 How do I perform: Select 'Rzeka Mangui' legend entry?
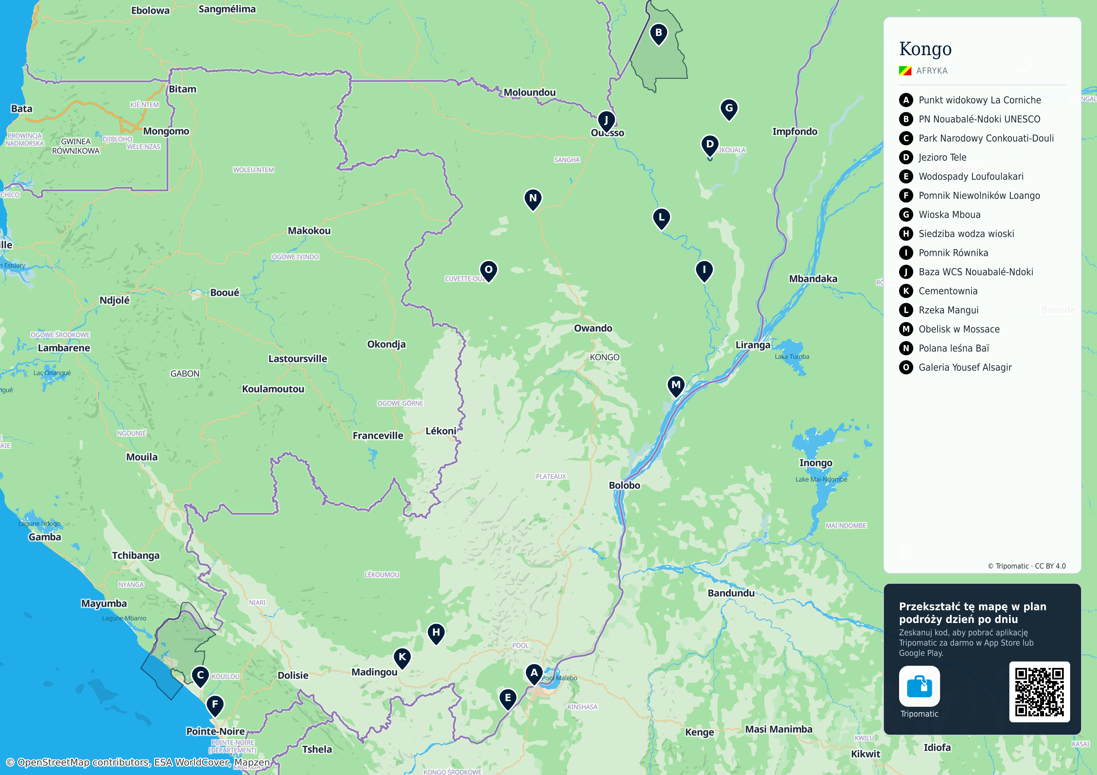pyautogui.click(x=949, y=310)
